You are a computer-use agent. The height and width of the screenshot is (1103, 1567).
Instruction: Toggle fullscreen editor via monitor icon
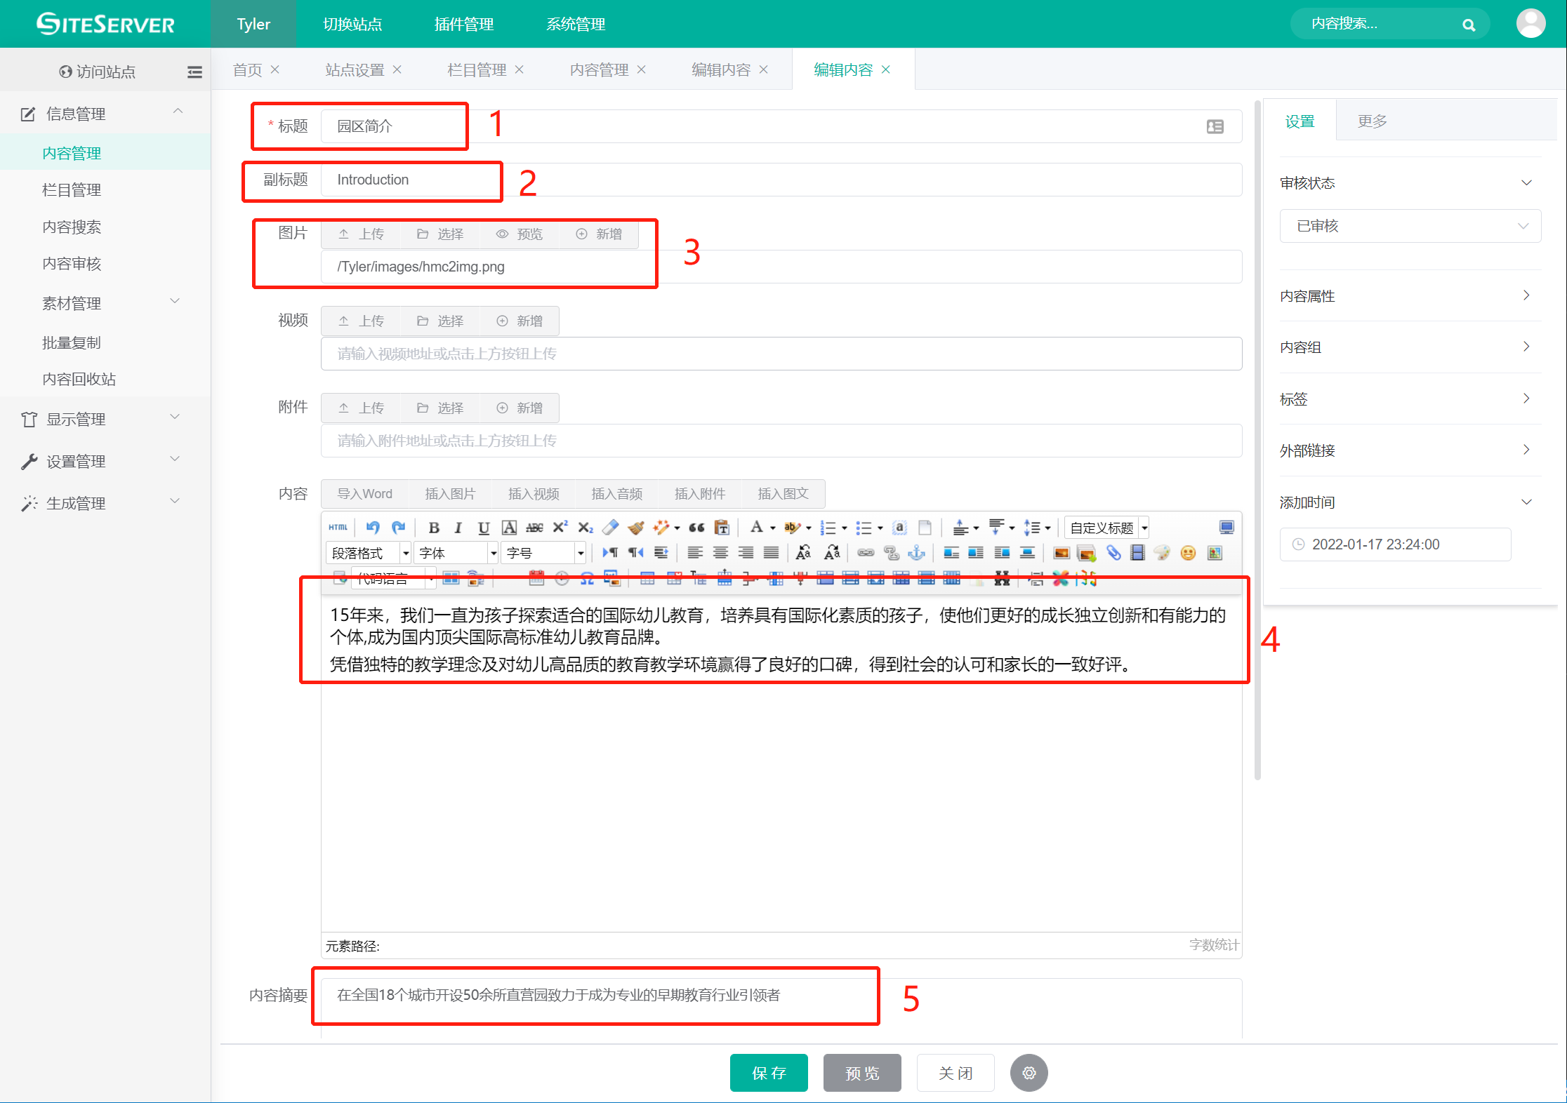click(1227, 528)
